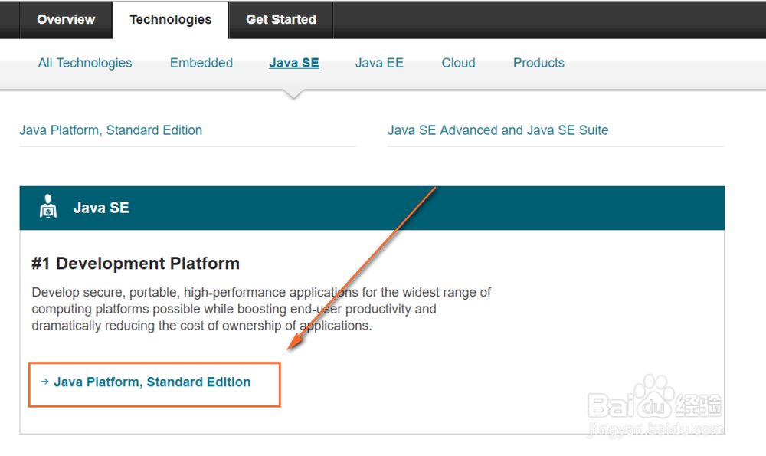
Task: Open the Overview tab
Action: pyautogui.click(x=66, y=20)
